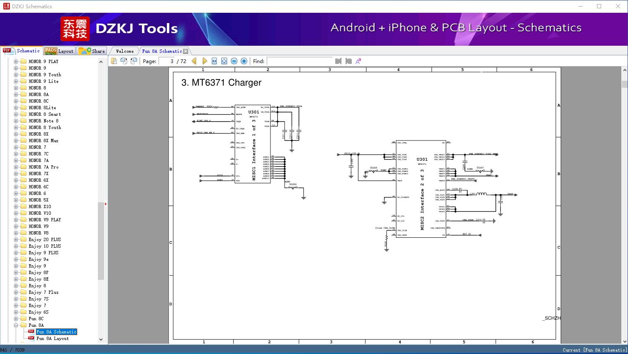
Task: Click tree panel scroll up arrow
Action: (101, 62)
